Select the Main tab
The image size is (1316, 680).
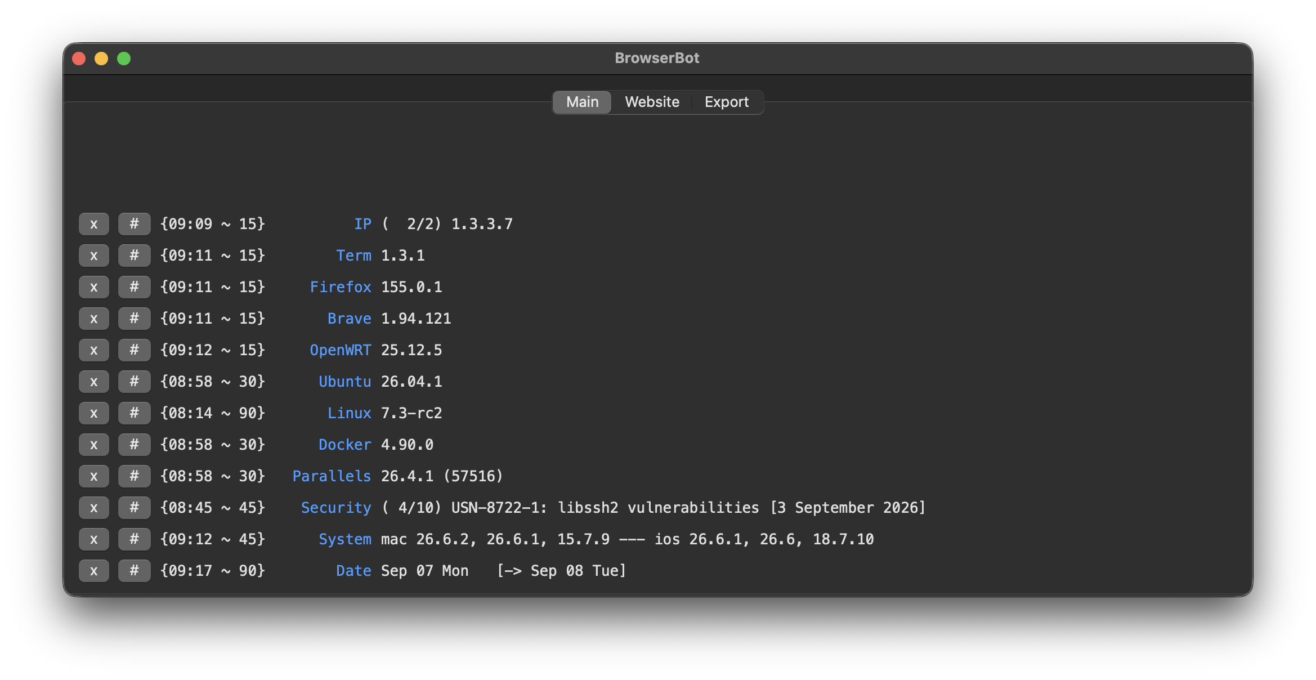pos(582,102)
